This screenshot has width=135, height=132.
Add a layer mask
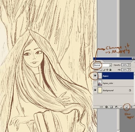coord(111,107)
